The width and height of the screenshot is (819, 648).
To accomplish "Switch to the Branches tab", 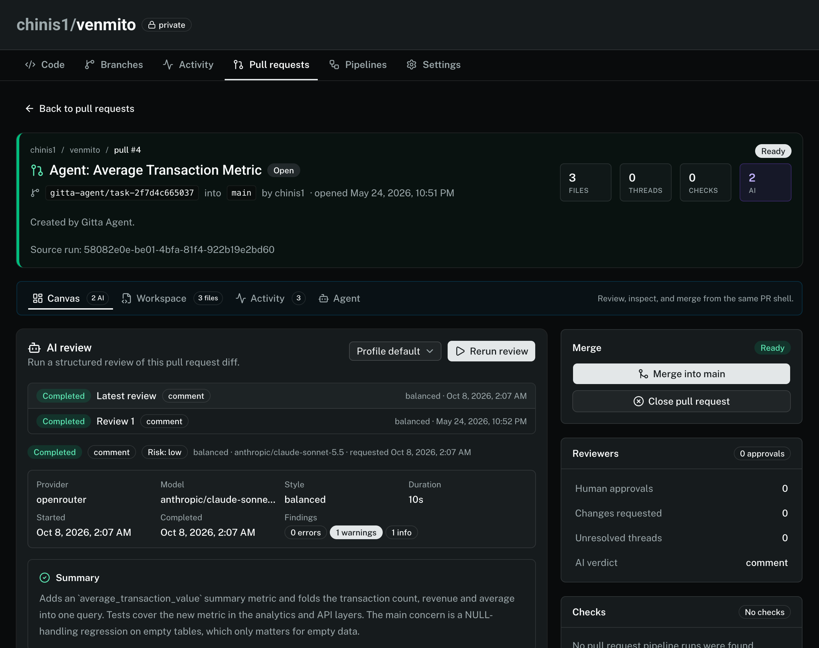I will click(114, 65).
